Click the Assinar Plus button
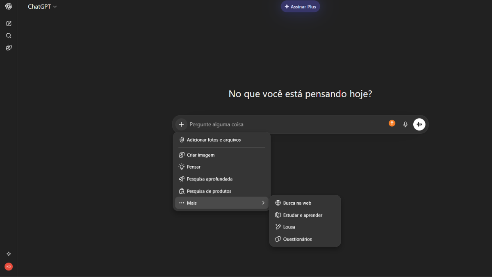The width and height of the screenshot is (492, 277). coord(300,7)
